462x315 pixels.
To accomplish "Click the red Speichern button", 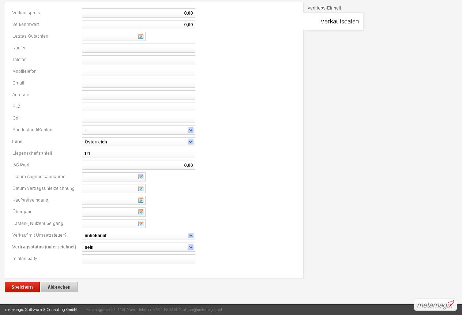I will 22,287.
